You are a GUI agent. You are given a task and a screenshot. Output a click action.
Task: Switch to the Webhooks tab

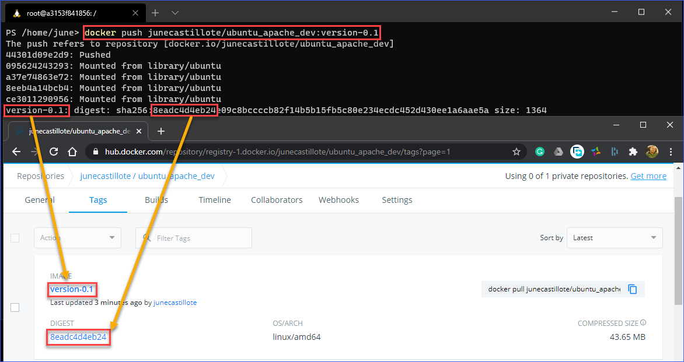338,200
